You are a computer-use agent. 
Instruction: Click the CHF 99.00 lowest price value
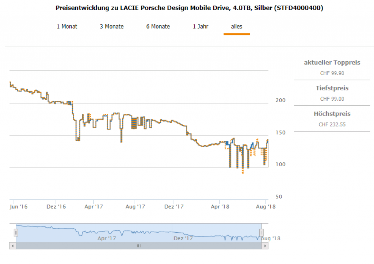click(x=332, y=99)
